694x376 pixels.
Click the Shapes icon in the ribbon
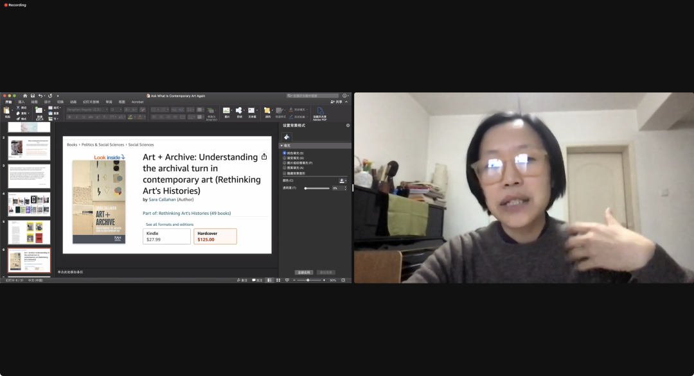(239, 110)
